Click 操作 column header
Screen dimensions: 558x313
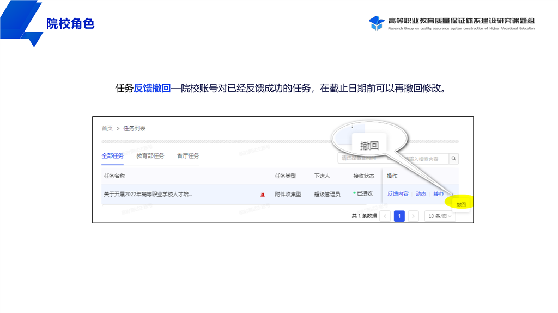pos(392,176)
